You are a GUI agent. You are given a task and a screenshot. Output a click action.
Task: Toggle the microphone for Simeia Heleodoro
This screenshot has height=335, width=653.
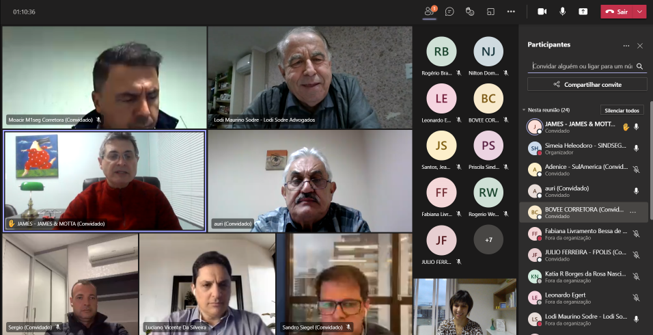tap(636, 148)
